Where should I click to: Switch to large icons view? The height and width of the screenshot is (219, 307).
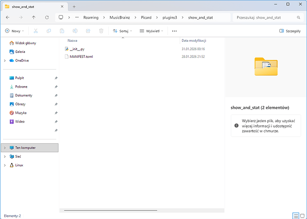click(x=302, y=215)
